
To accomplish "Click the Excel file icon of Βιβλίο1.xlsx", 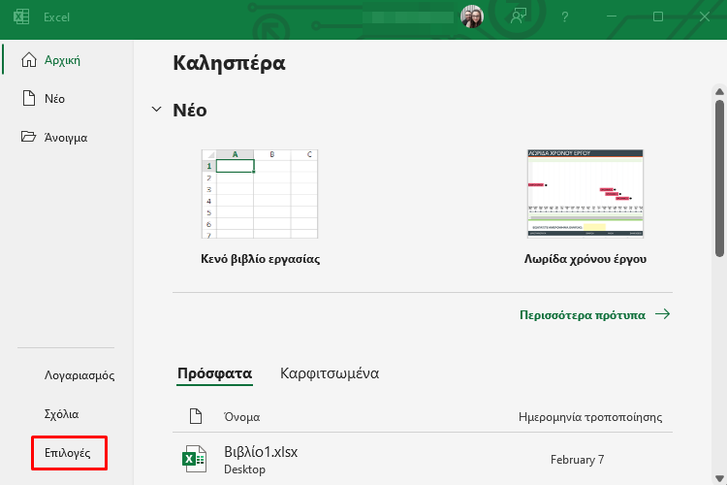I will click(194, 459).
